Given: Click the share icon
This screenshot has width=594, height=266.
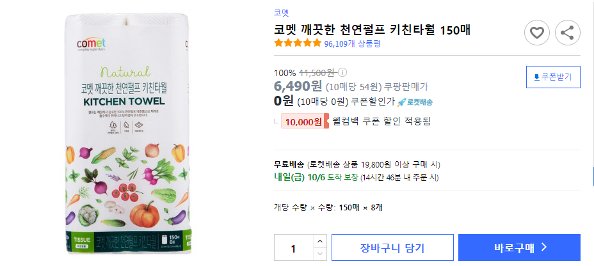Looking at the screenshot, I should click(x=567, y=33).
